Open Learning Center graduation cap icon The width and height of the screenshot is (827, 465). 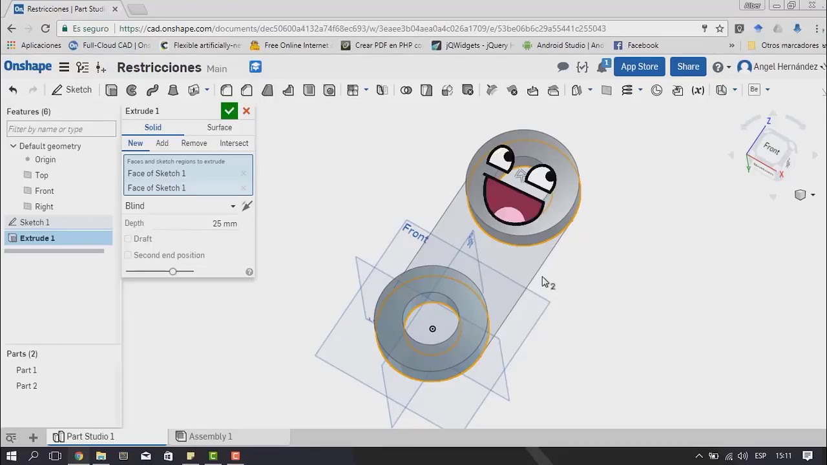pos(255,67)
